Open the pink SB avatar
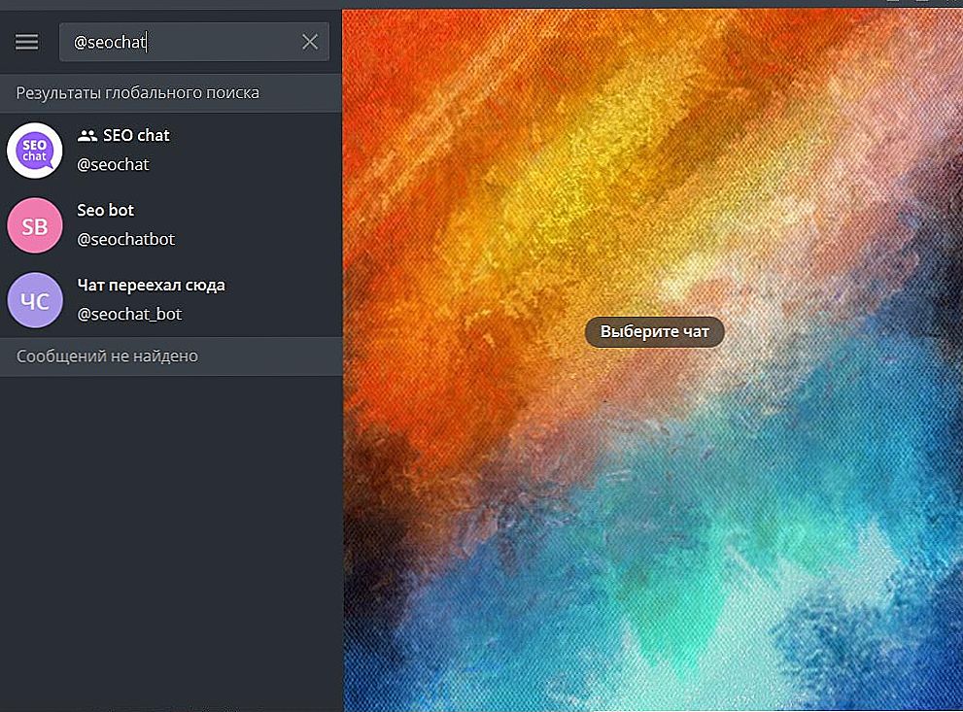 click(x=34, y=225)
